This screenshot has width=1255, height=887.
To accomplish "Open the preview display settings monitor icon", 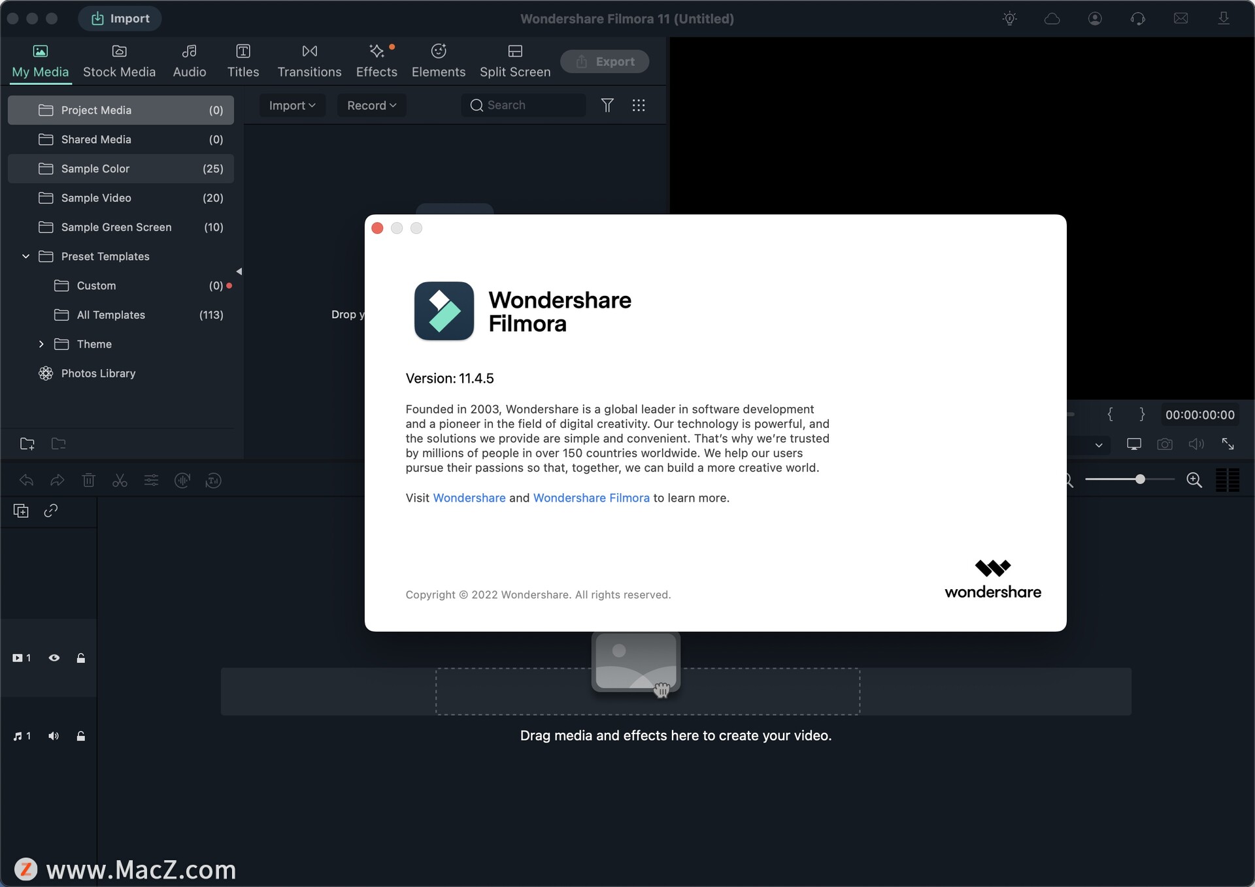I will 1134,444.
